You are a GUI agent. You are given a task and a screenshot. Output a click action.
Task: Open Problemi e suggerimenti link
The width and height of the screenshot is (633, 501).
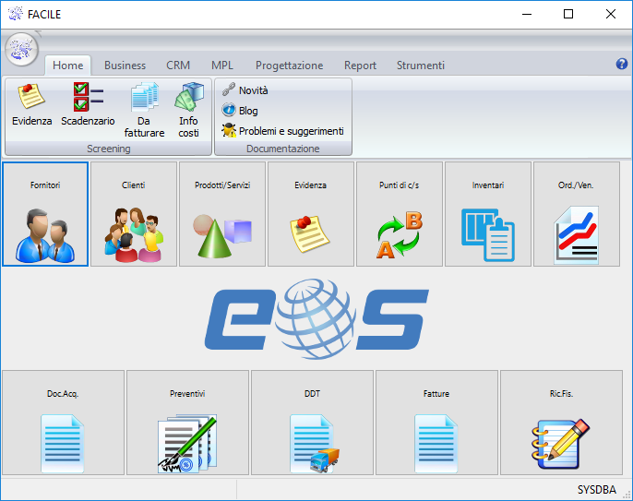tap(290, 131)
